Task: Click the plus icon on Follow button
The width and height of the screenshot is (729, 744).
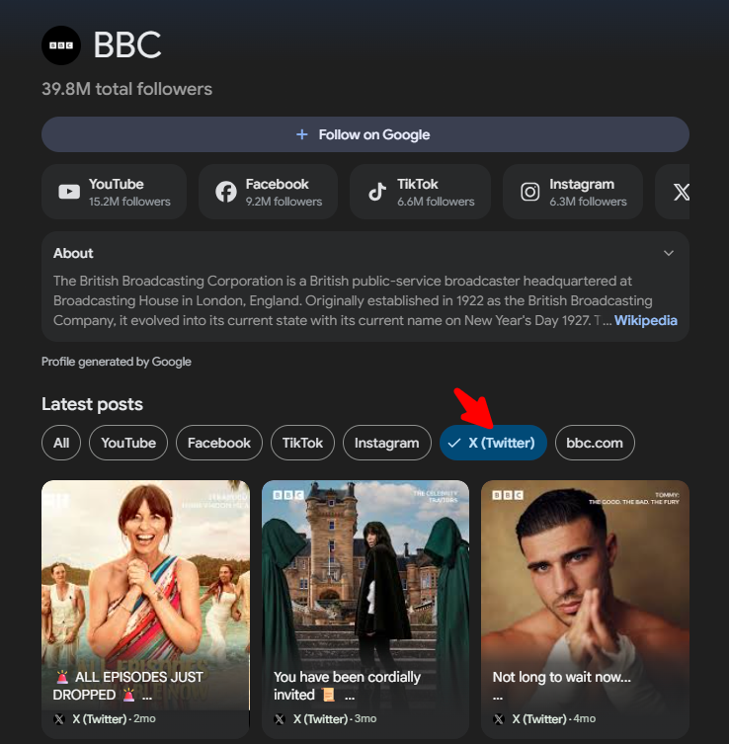Action: coord(302,134)
